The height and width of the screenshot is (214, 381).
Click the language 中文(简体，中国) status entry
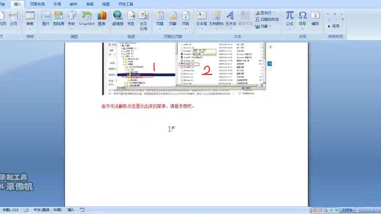pyautogui.click(x=48, y=210)
